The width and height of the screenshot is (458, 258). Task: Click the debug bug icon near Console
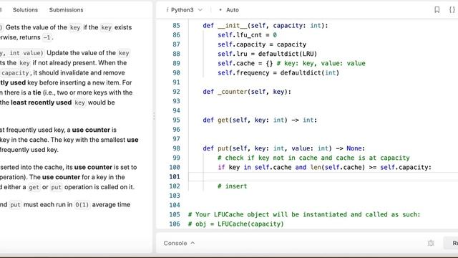(x=431, y=243)
